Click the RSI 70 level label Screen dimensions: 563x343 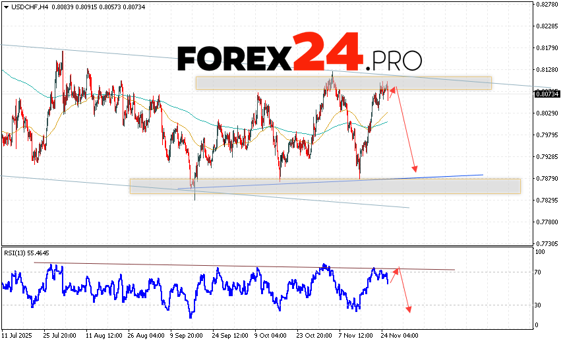click(x=539, y=272)
